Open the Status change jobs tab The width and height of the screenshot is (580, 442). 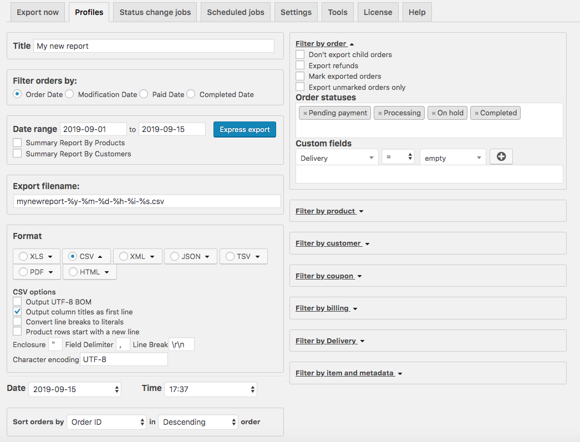155,12
